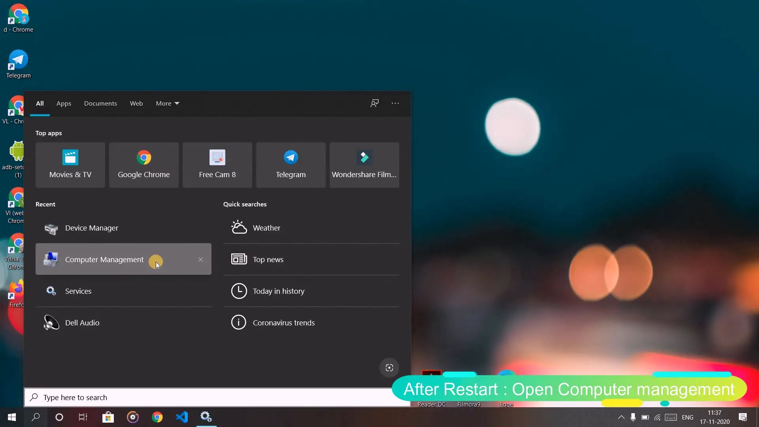Viewport: 759px width, 427px height.
Task: Open Telegram from Top apps
Action: tap(291, 165)
